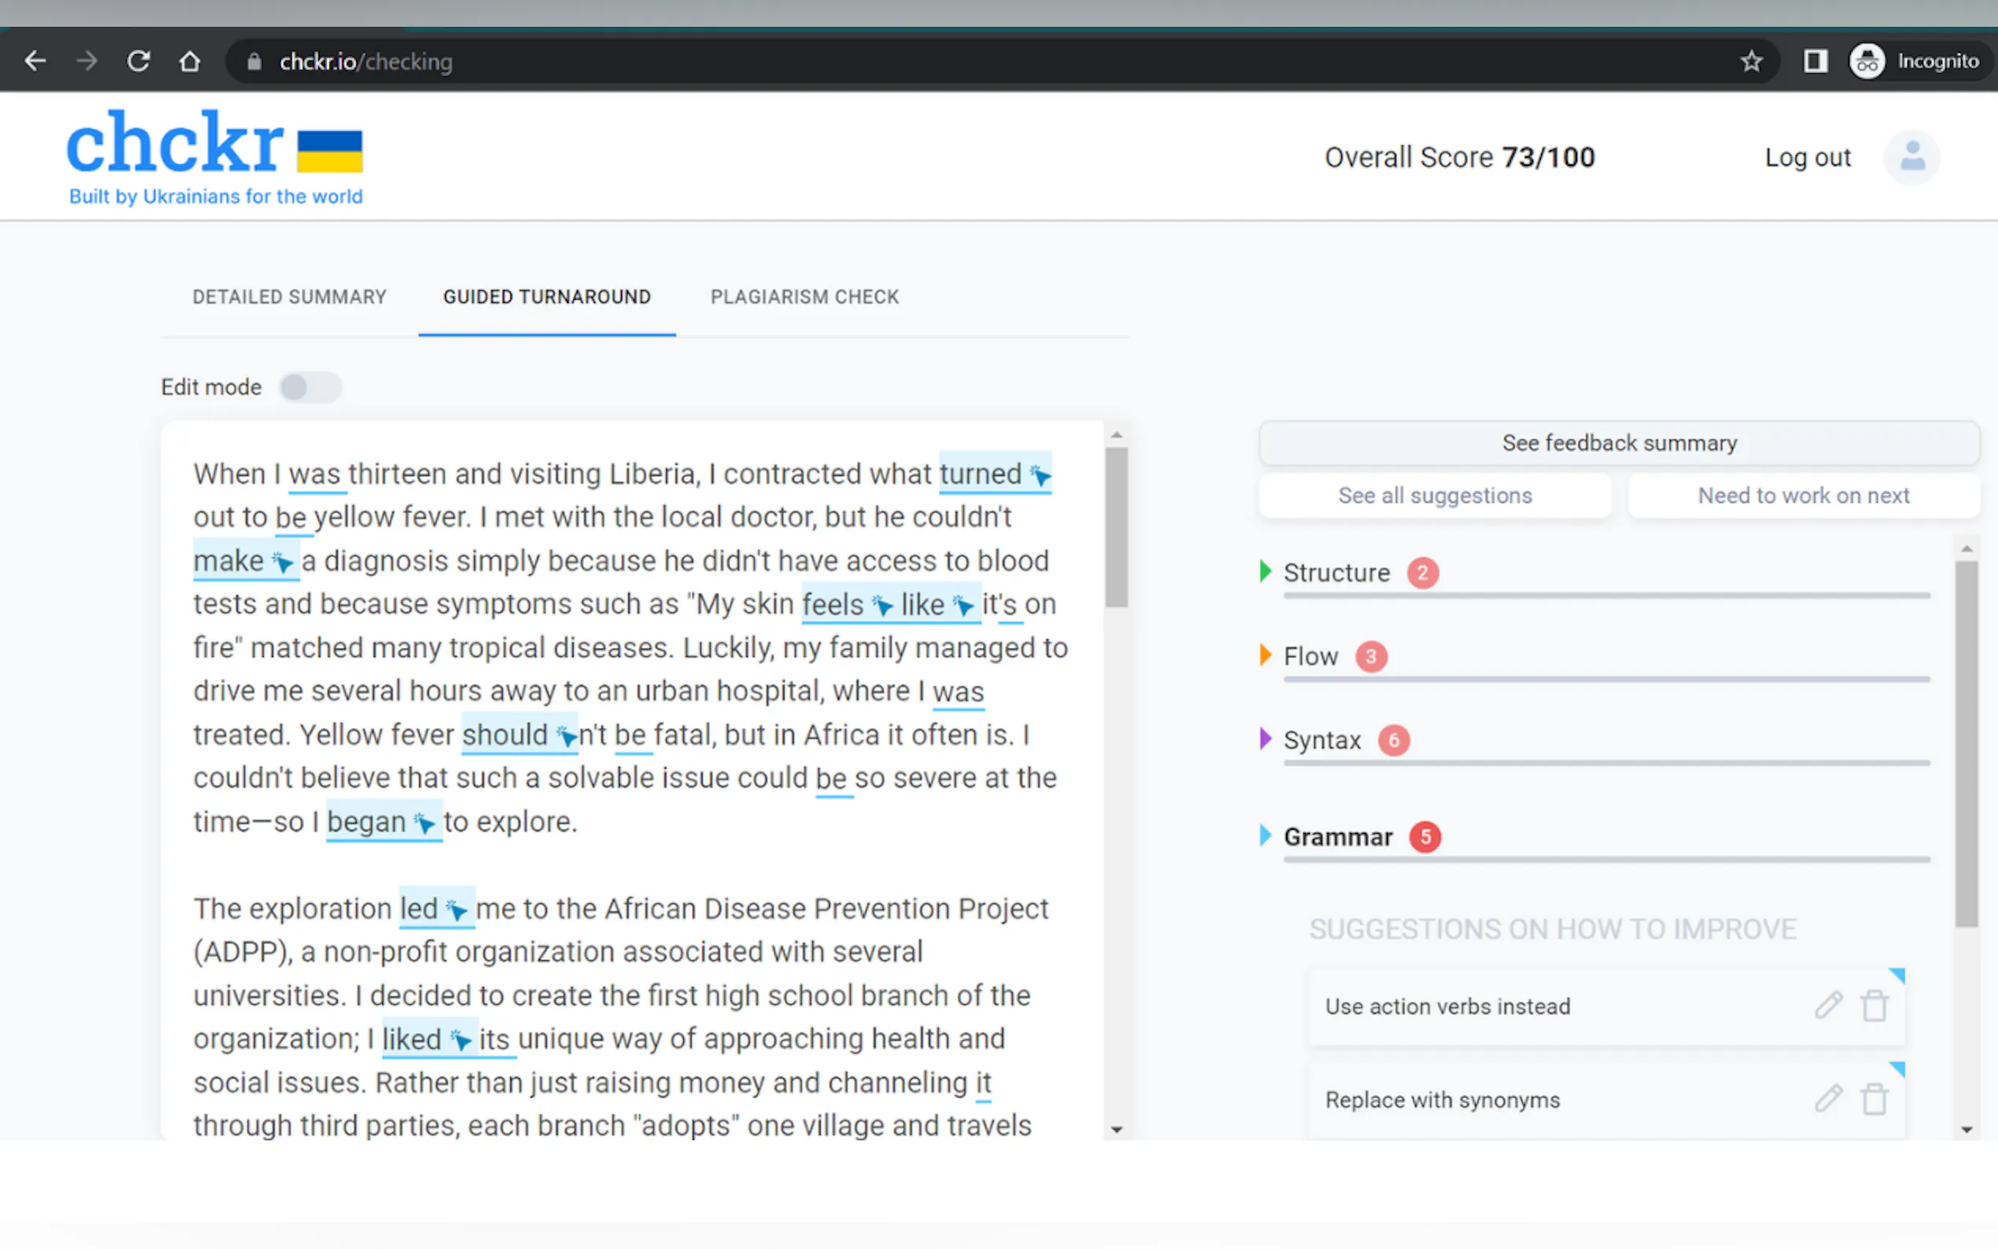
Task: Click the See feedback summary button
Action: tap(1618, 443)
